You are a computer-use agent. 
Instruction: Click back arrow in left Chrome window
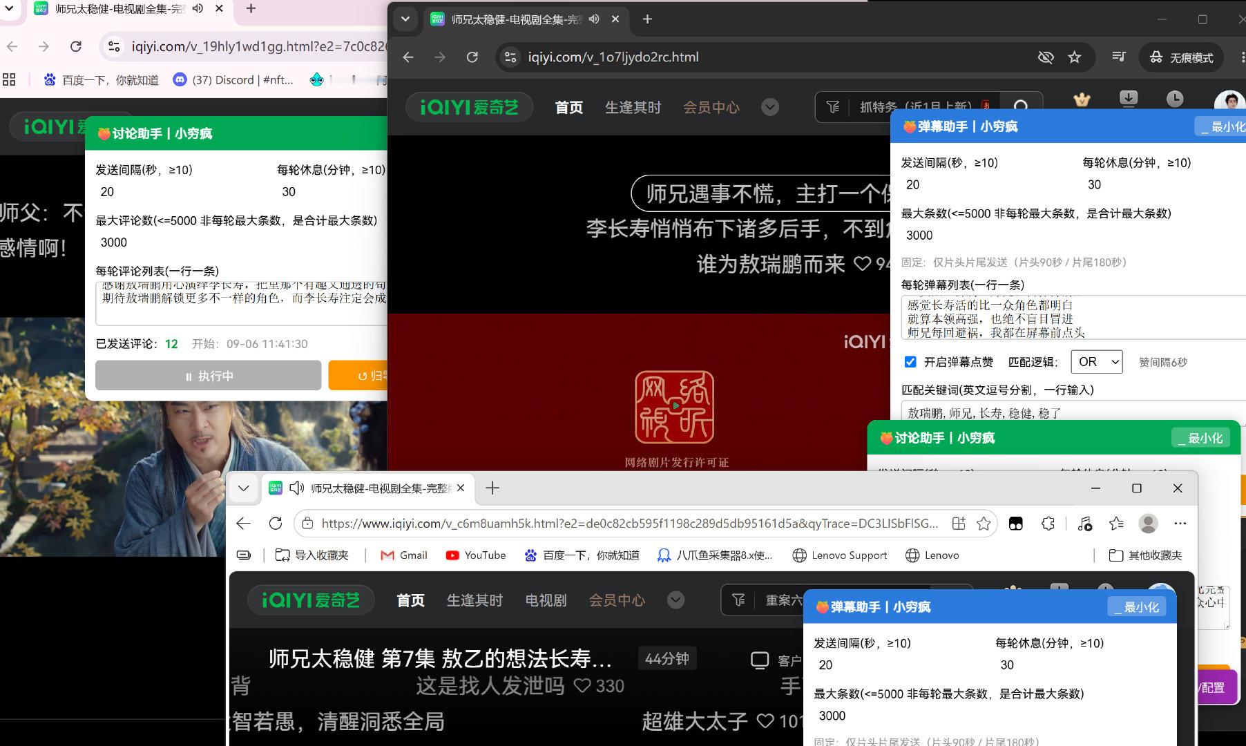12,46
